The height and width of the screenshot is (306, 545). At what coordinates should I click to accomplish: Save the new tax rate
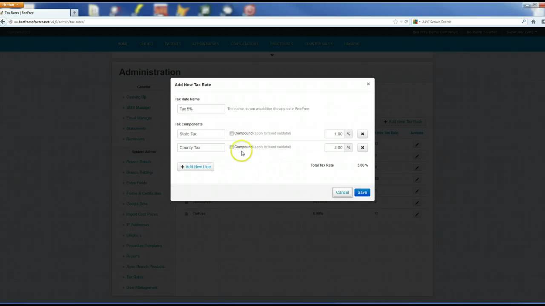pyautogui.click(x=362, y=193)
